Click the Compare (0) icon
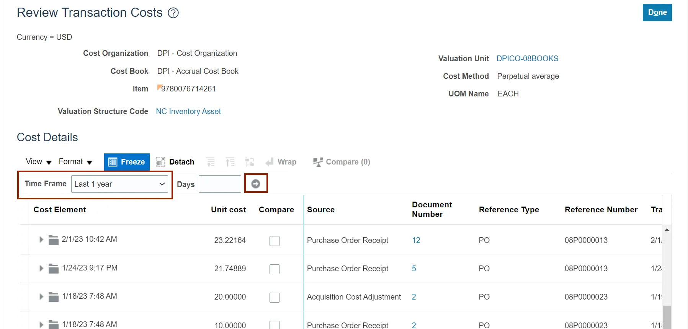Image resolution: width=688 pixels, height=329 pixels. click(x=318, y=162)
